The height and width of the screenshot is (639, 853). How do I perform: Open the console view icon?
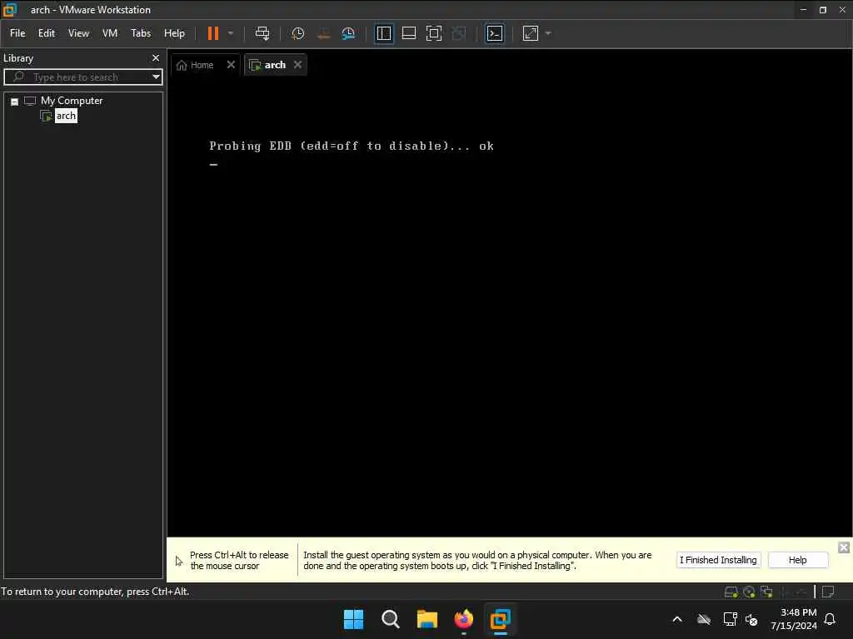(495, 33)
